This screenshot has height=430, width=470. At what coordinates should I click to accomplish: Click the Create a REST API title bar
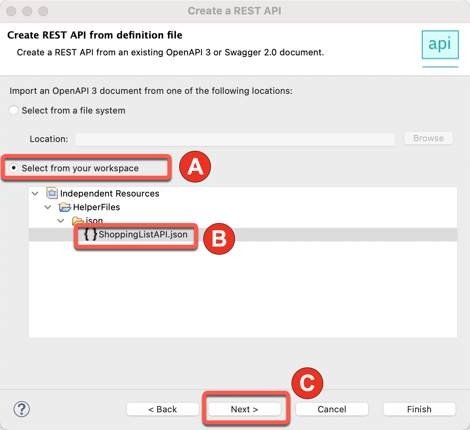pyautogui.click(x=235, y=11)
